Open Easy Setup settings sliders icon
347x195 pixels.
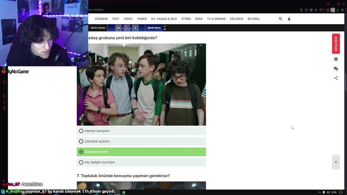click(343, 10)
